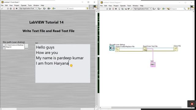Open Edit menu in Front Panel window
The height and width of the screenshot is (110, 196).
(x=6, y=5)
